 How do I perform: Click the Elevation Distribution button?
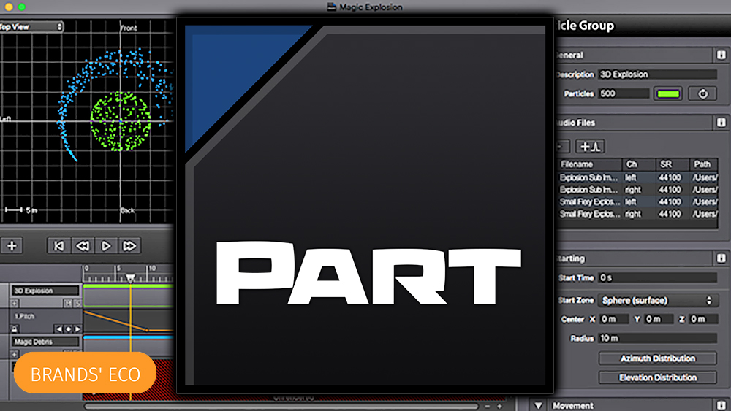click(657, 377)
